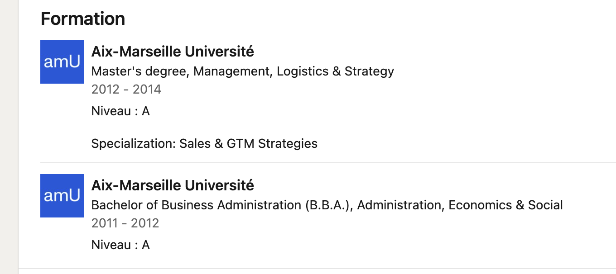Screen dimensions: 616x274
Task: Click the Specialization: Sales & GTM Strategies text
Action: (204, 144)
